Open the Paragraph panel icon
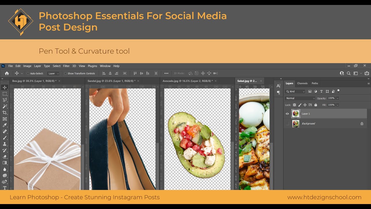This screenshot has width=371, height=209. pyautogui.click(x=278, y=93)
